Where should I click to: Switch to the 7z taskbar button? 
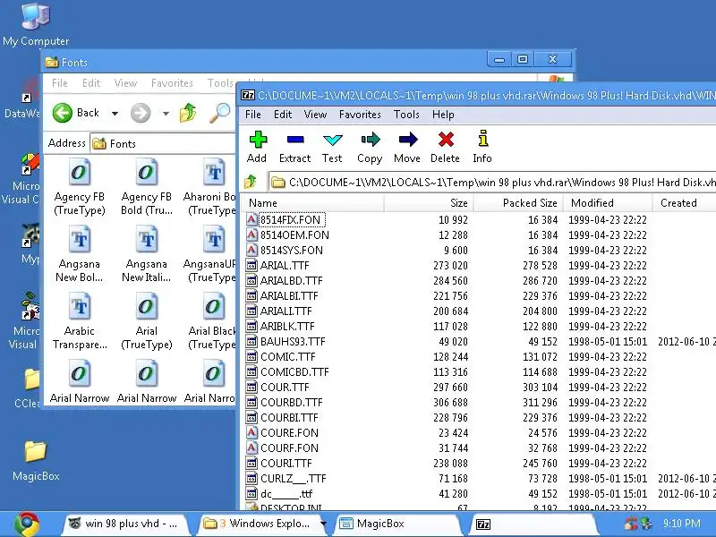[532, 524]
